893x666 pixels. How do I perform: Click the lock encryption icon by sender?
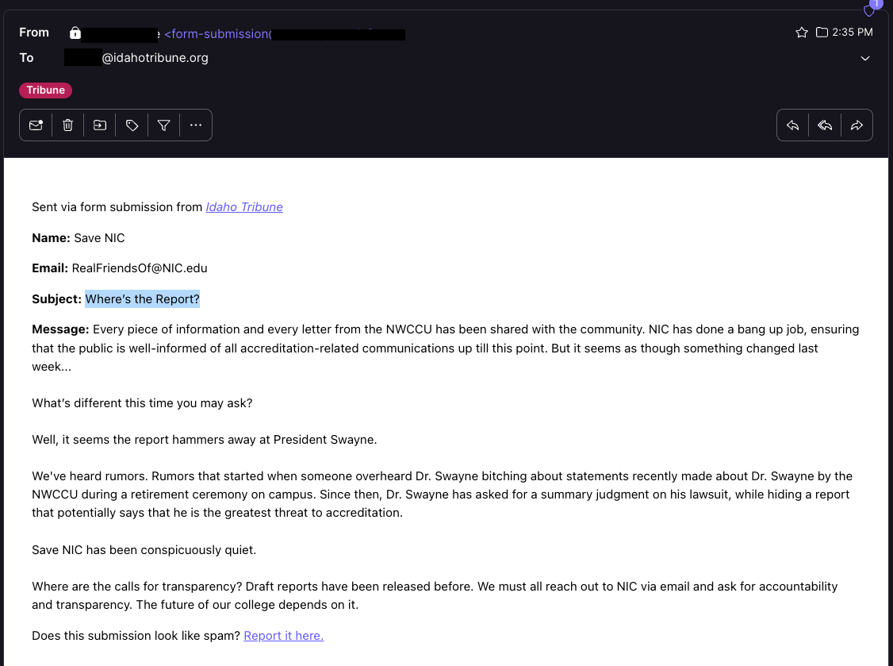[x=75, y=33]
